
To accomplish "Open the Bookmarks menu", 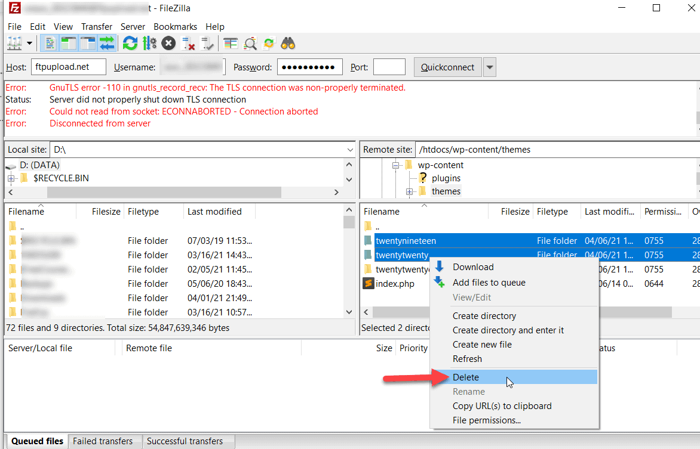I will (175, 27).
